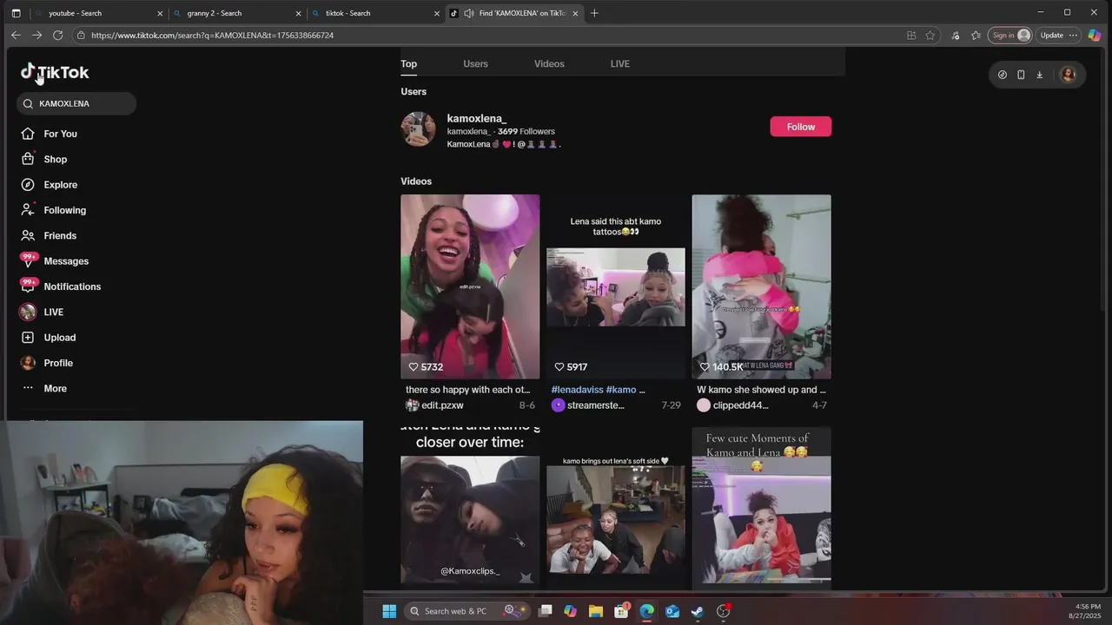Add this page to favorites
The image size is (1112, 625).
pos(930,36)
